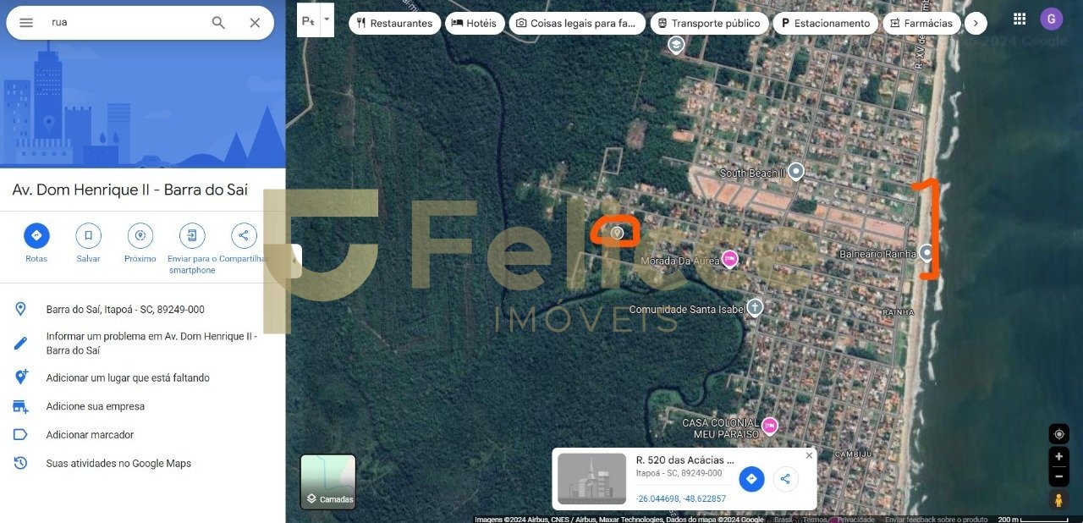Click Suas atividades no Google Maps
The width and height of the screenshot is (1083, 523).
[x=118, y=464]
